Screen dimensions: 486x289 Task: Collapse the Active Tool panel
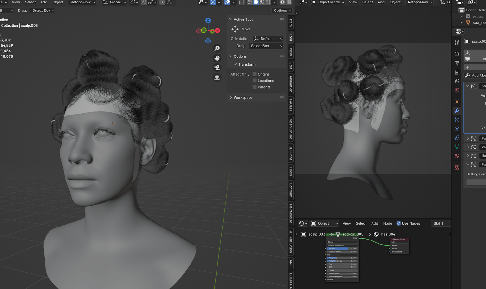231,19
